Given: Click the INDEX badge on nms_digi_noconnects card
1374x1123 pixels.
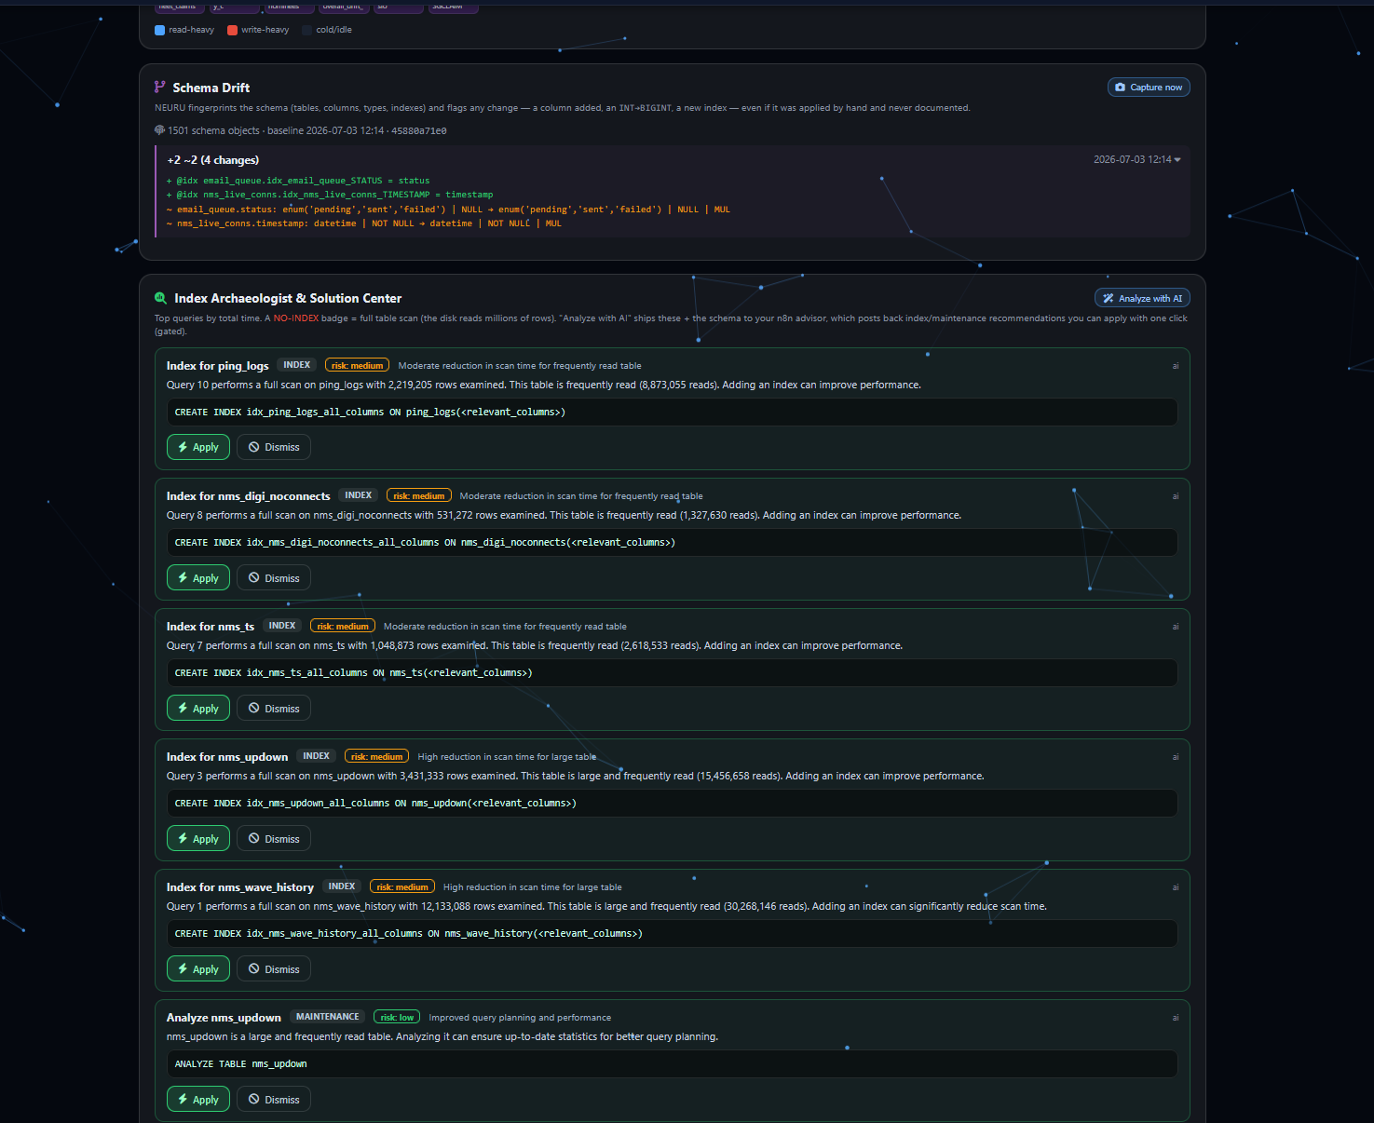Looking at the screenshot, I should 359,495.
